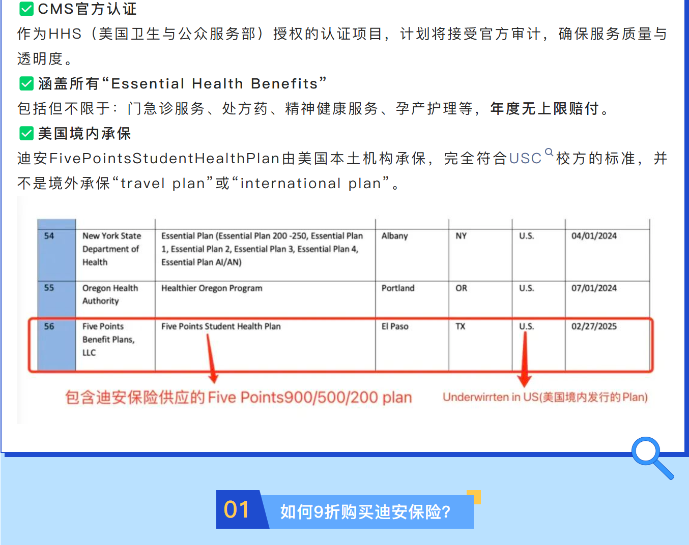This screenshot has width=689, height=545.
Task: Click the green check icon beside 涵盖所有 heading
Action: (x=26, y=83)
